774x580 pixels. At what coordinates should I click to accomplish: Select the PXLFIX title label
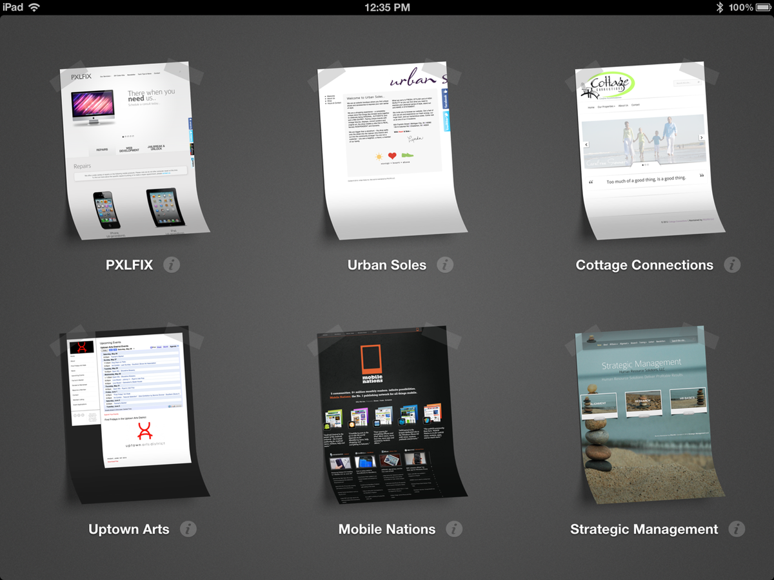(x=130, y=265)
